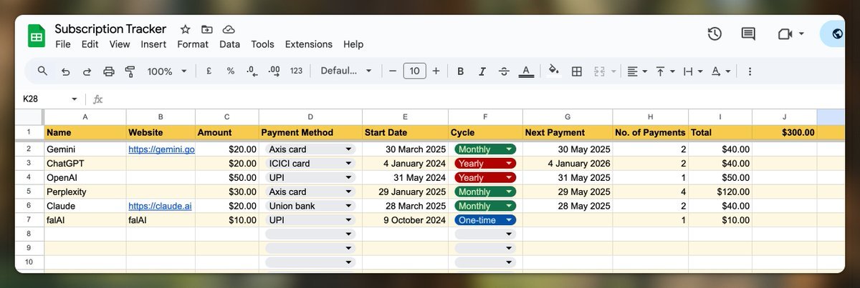Viewport: 860px width, 288px height.
Task: Open the 100% zoom dropdown
Action: pyautogui.click(x=167, y=71)
